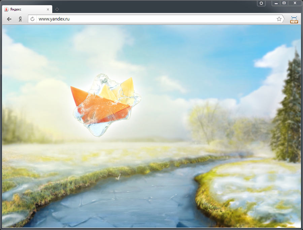The width and height of the screenshot is (303, 230).
Task: Close the Яндекс tab
Action: (48, 9)
